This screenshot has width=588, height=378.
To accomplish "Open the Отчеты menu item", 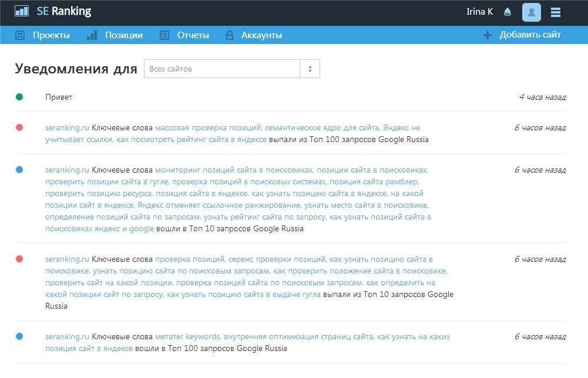I will [x=193, y=35].
